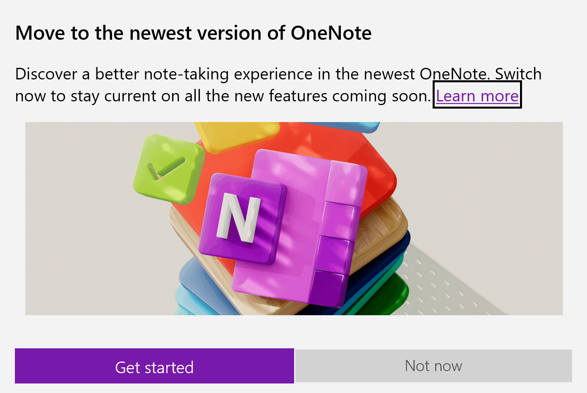
Task: Select the heading about moving to newest OneNote
Action: 193,33
